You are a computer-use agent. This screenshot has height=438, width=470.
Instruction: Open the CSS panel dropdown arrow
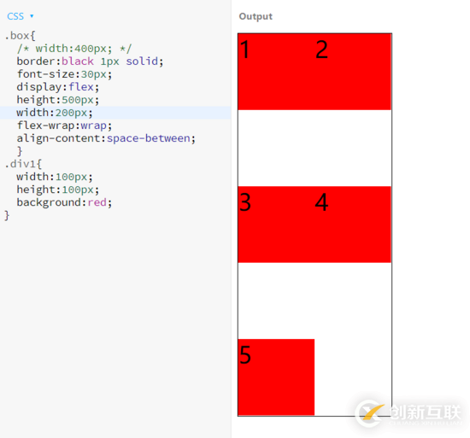[x=32, y=16]
